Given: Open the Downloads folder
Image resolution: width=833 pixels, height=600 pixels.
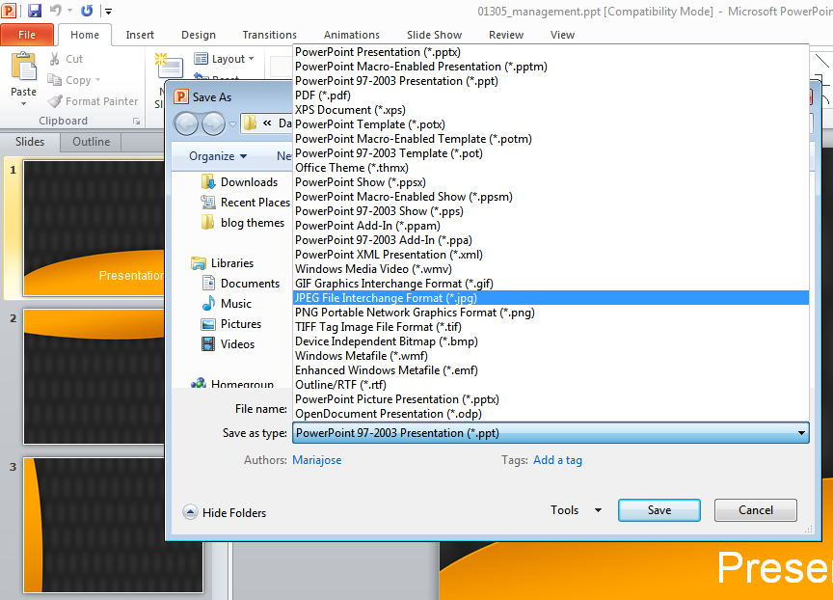Looking at the screenshot, I should (x=240, y=182).
